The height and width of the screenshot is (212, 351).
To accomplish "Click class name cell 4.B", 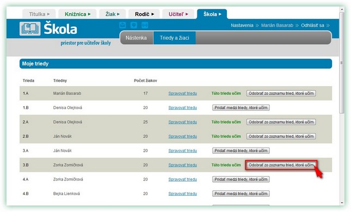I will (26, 193).
